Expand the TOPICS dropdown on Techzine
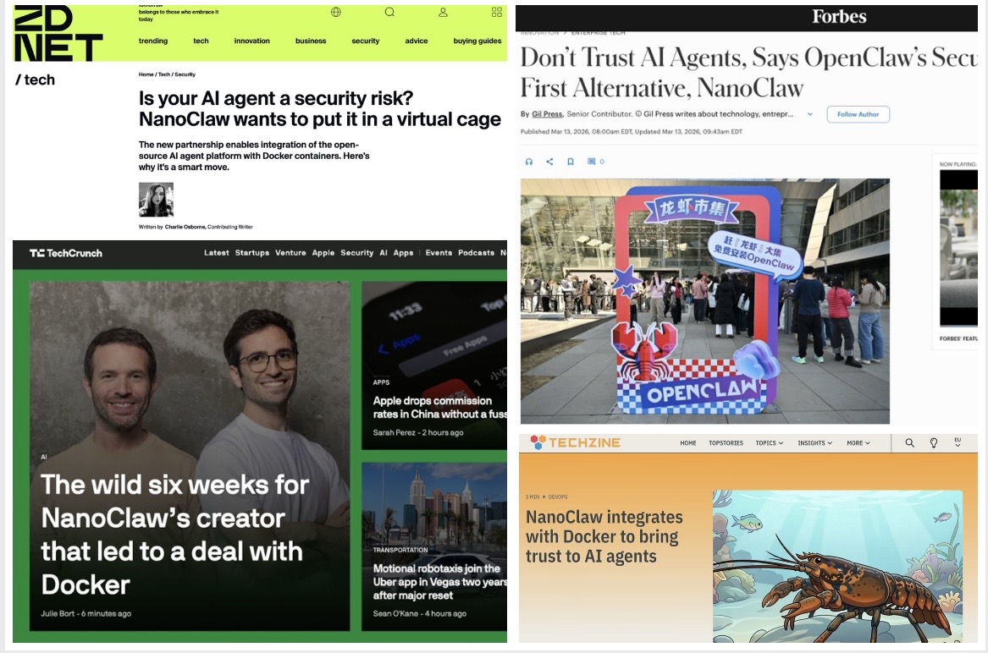The height and width of the screenshot is (653, 988). point(769,442)
